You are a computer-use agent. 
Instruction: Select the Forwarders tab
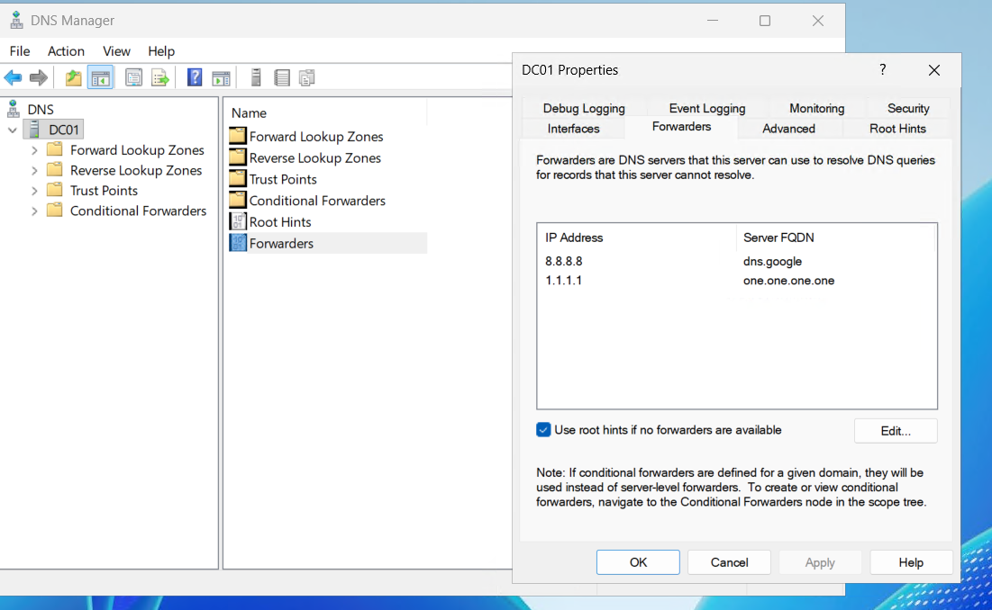[681, 127]
